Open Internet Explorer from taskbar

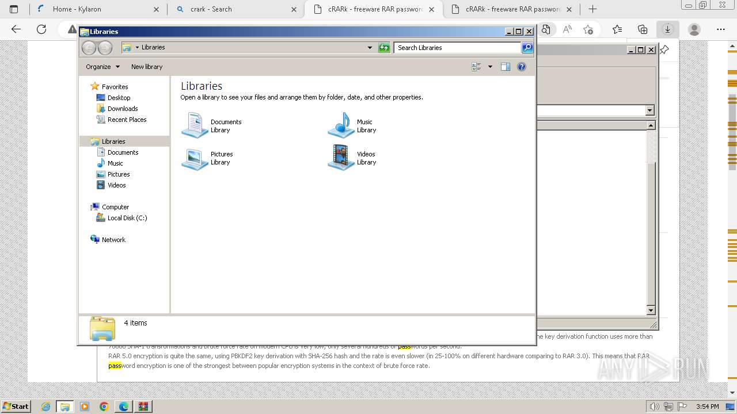(45, 407)
